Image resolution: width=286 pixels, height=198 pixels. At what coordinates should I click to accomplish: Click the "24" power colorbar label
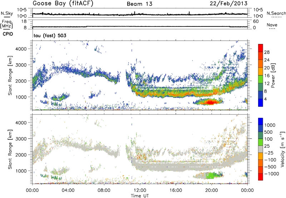tap(267, 60)
